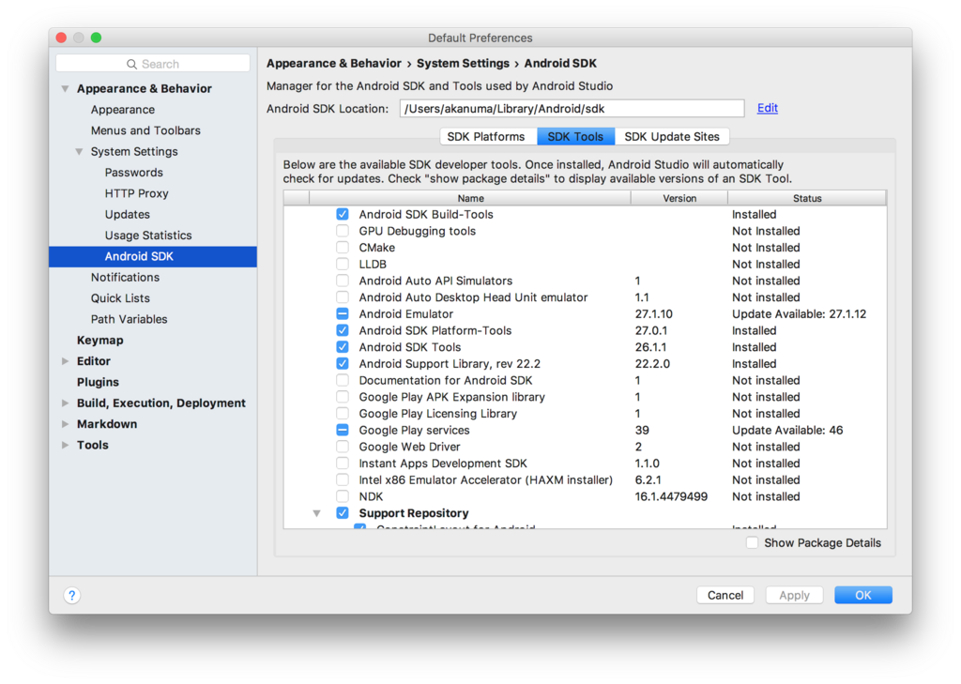
Task: Expand Build, Execution, Deployment arrow
Action: [65, 403]
